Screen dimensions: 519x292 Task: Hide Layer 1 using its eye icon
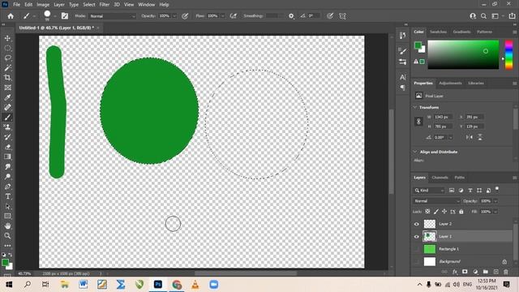click(416, 237)
